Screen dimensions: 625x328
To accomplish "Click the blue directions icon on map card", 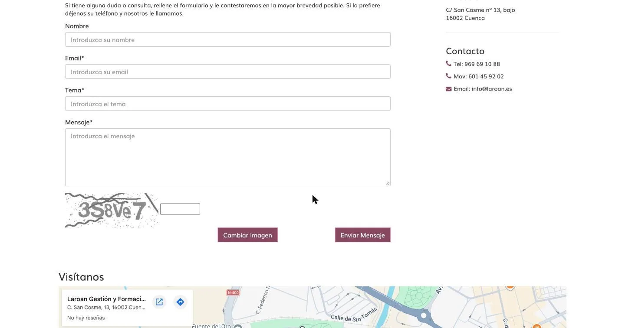I will (180, 302).
